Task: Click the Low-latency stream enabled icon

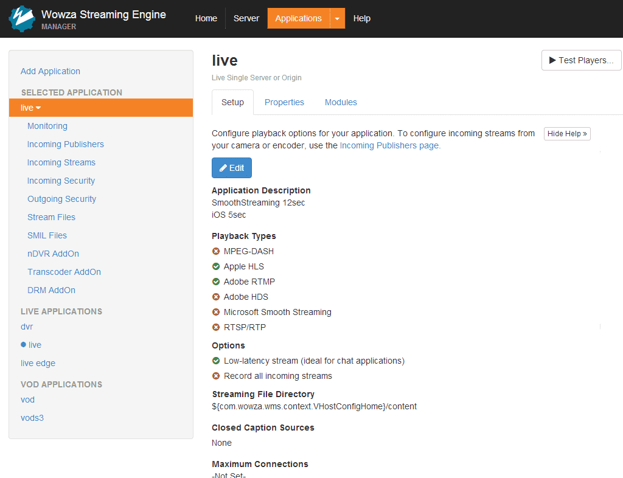Action: click(216, 361)
